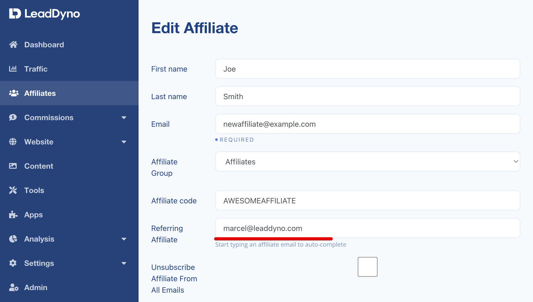Select the Tools wrench icon

coord(13,190)
